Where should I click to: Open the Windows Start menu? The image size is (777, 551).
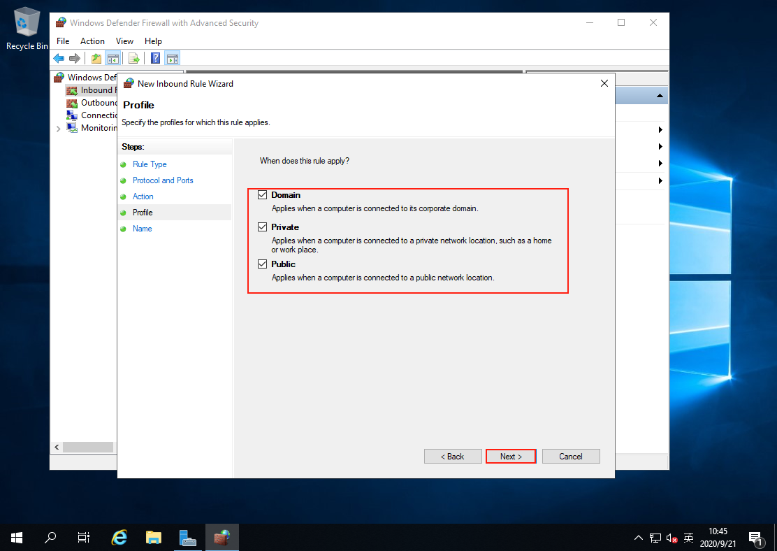(16, 538)
